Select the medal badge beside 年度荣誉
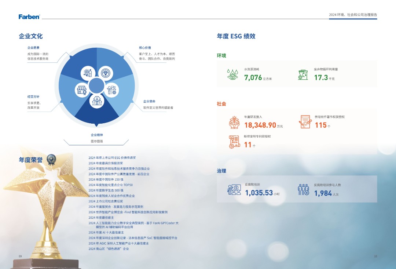This screenshot has height=269, width=396. click(51, 159)
